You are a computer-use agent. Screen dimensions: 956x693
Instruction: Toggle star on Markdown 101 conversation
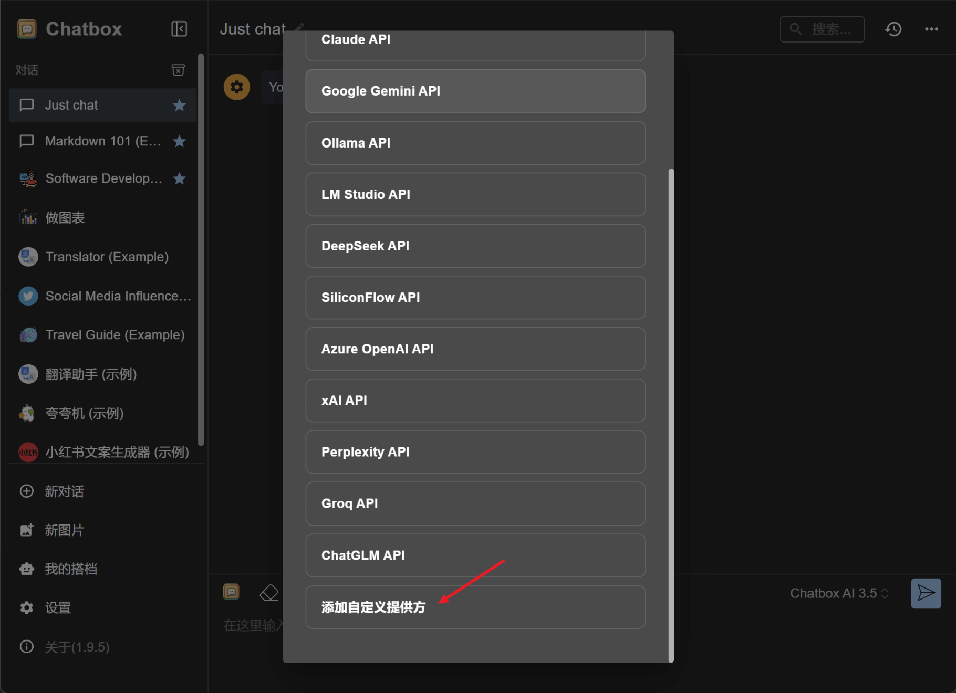(x=180, y=141)
